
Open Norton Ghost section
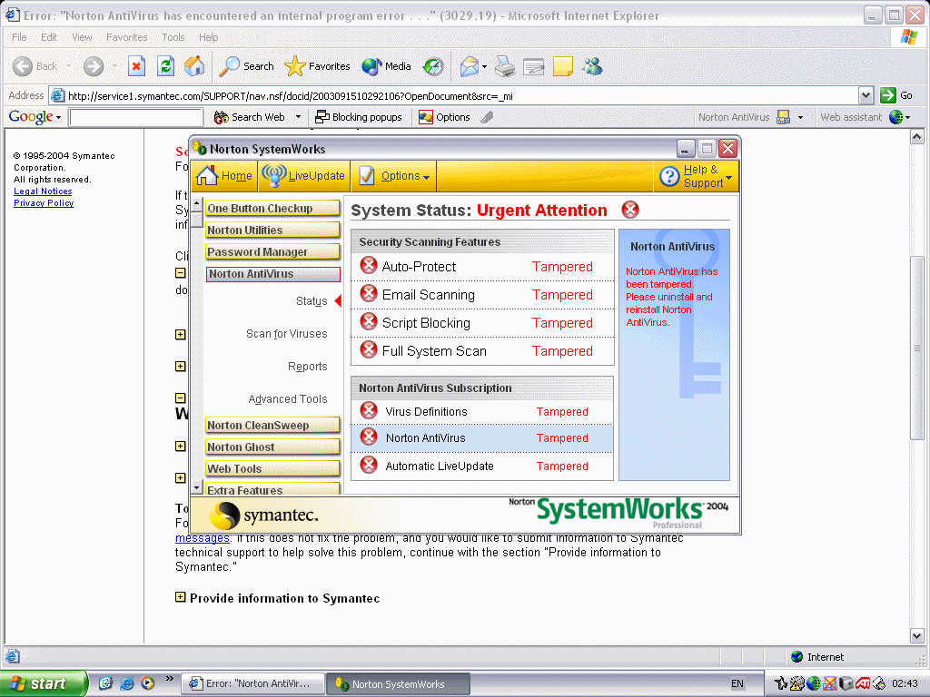(272, 447)
